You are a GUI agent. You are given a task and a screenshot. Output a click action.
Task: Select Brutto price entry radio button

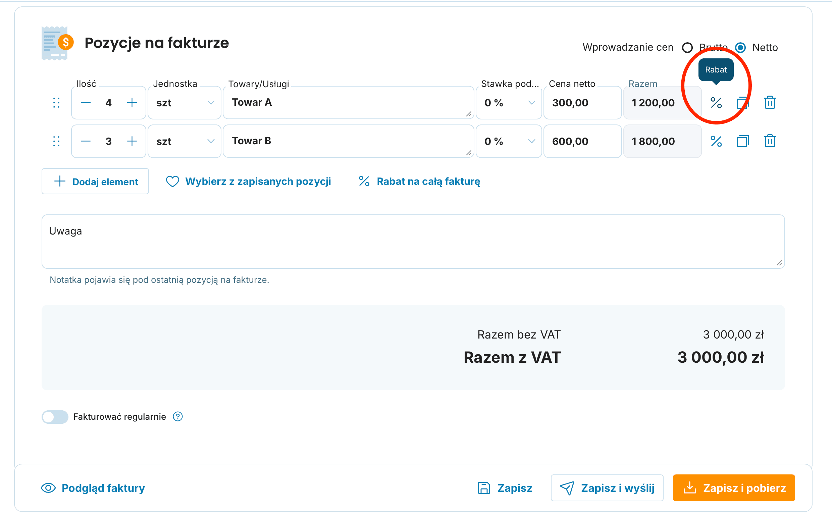click(x=687, y=48)
